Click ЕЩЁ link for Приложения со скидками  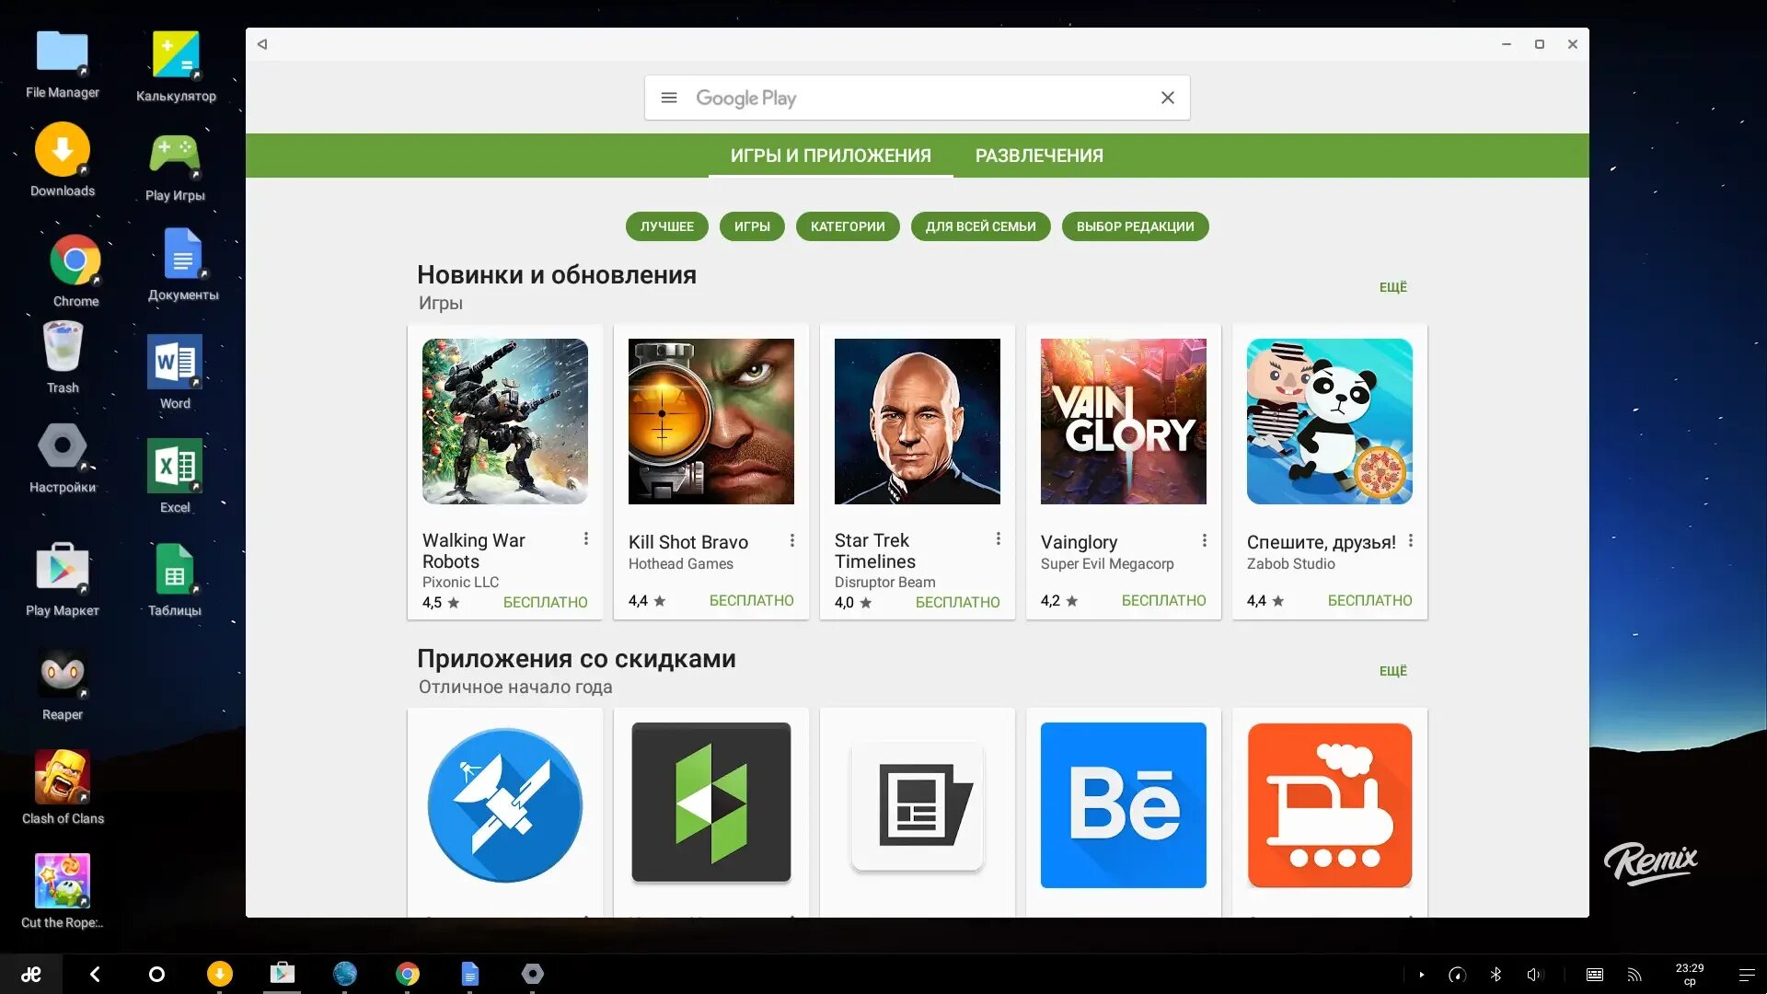1392,670
